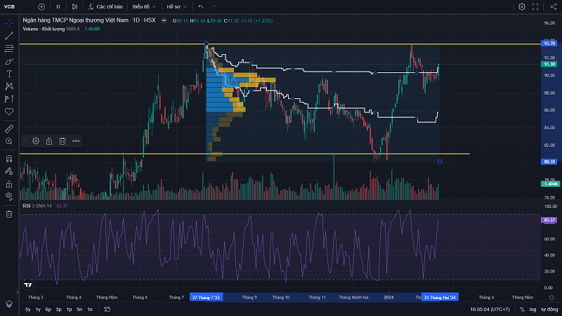Select the trend line drawing tool
Image resolution: width=562 pixels, height=316 pixels.
9,36
